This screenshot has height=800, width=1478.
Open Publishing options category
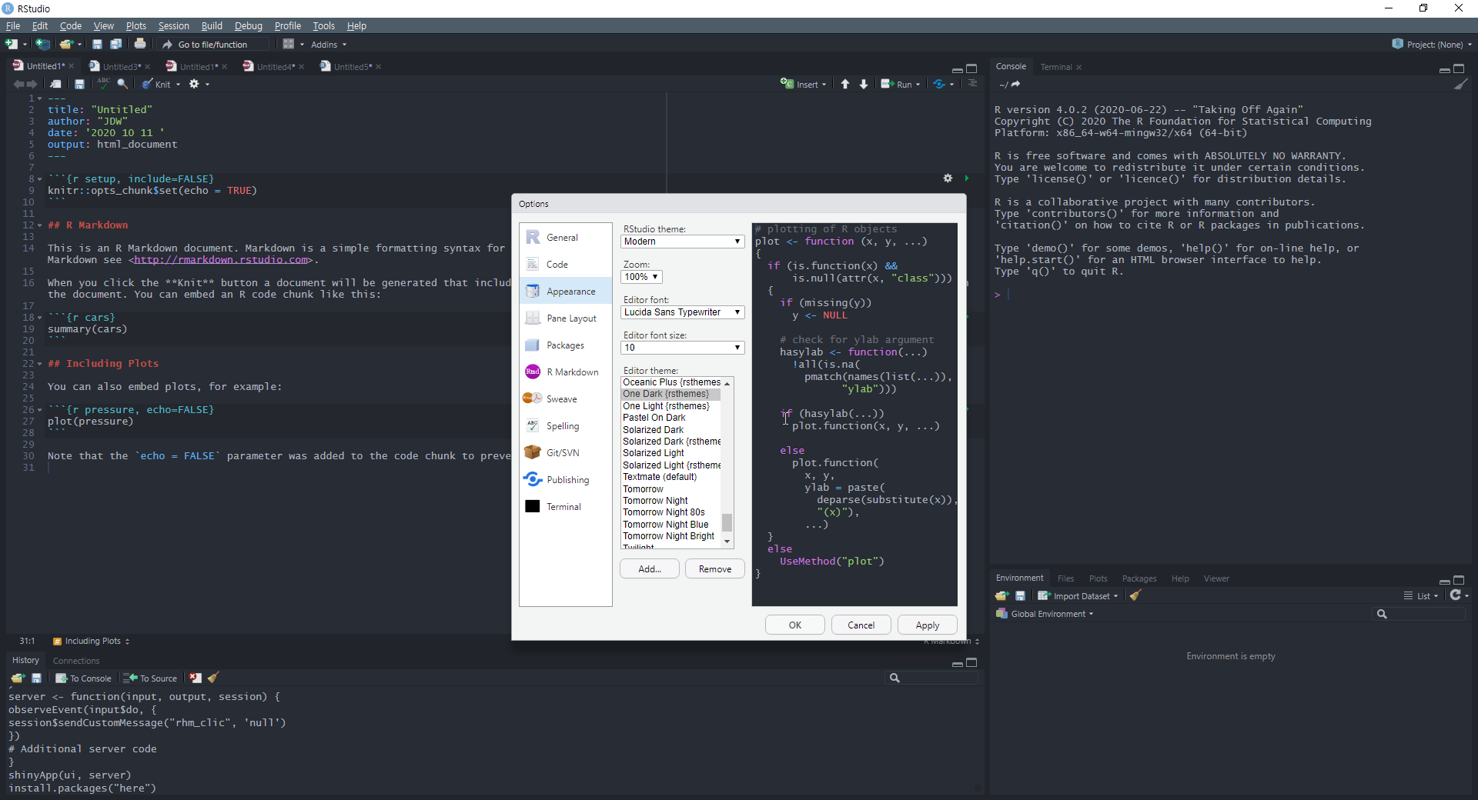pos(566,479)
